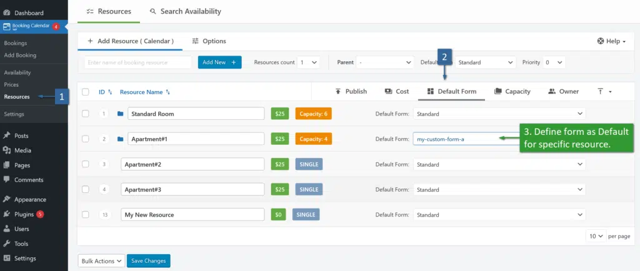Viewport: 640px width, 271px height.
Task: Click the Default Form grid icon
Action: [x=430, y=91]
